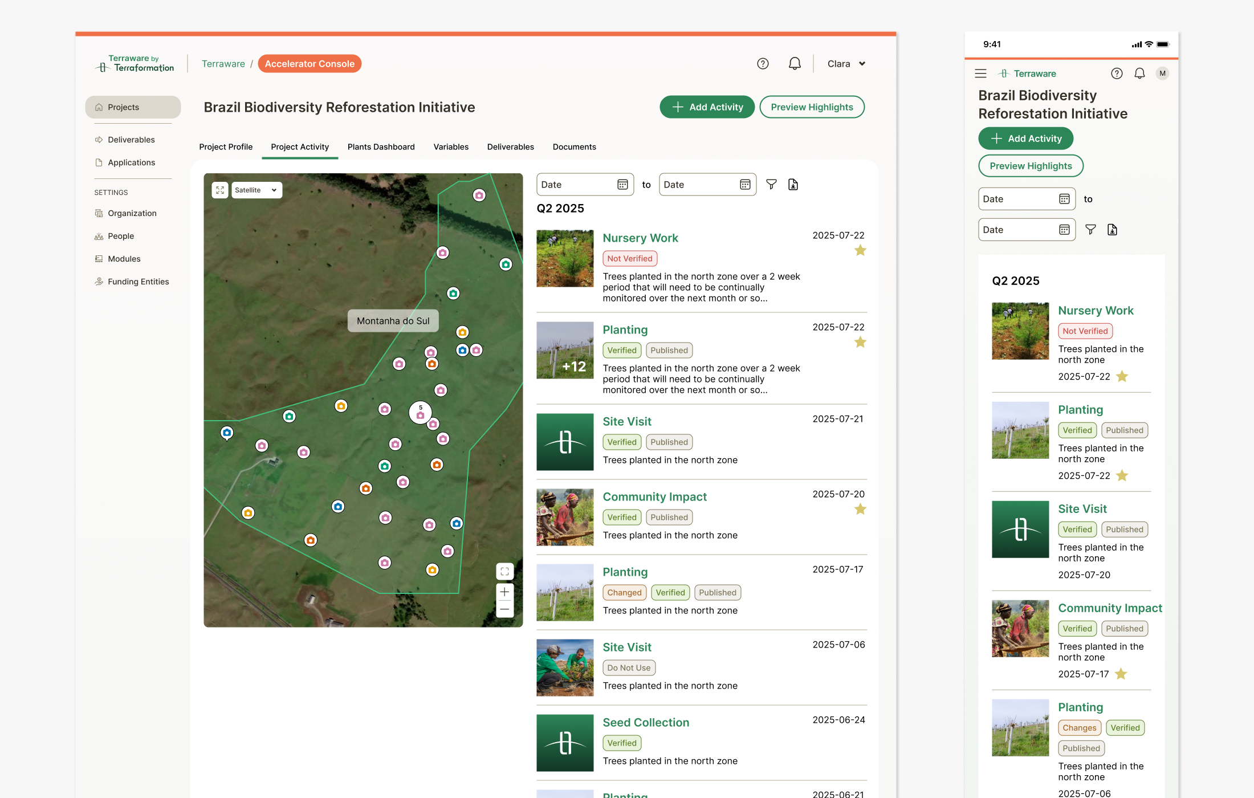Click the desktop end Date input field
Screen dimensions: 1254x798
tap(707, 185)
